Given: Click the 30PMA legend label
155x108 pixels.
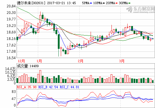Looking at the screenshot, I should coord(123,3).
